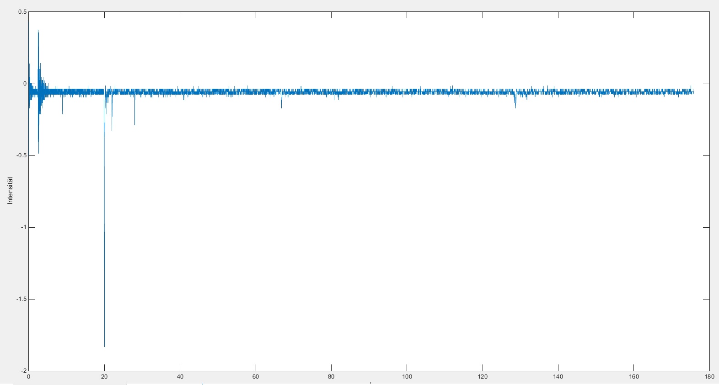Select the y-axis tick label -1
Screen dimensions: 719x385
[x=24, y=227]
